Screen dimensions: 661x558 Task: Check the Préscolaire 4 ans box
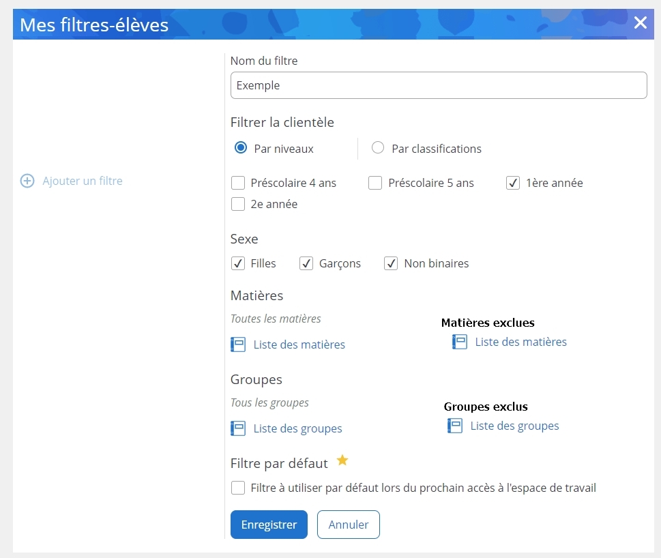238,183
